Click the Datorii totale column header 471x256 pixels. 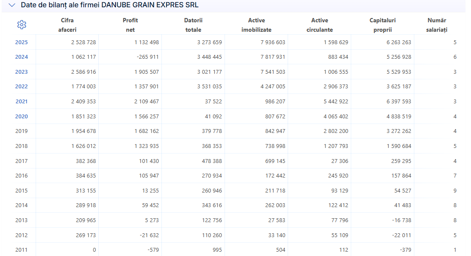(193, 25)
